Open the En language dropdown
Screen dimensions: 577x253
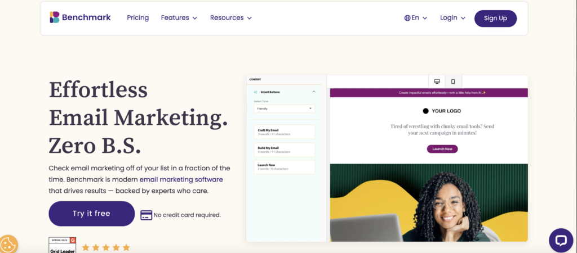click(x=415, y=17)
